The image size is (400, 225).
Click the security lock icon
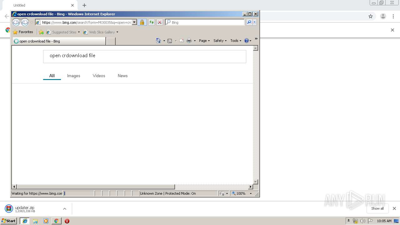[x=142, y=22]
